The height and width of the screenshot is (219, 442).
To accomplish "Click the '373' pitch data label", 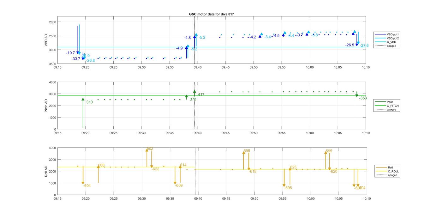I will pos(193,99).
